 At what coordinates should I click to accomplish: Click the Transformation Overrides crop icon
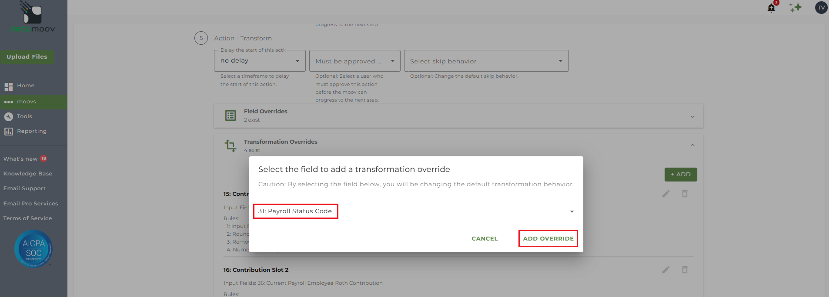point(231,145)
